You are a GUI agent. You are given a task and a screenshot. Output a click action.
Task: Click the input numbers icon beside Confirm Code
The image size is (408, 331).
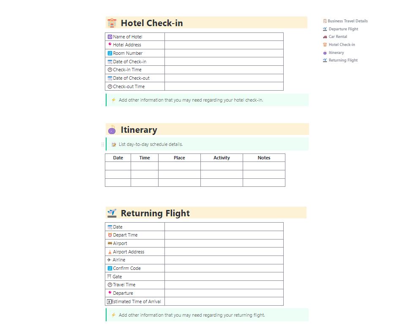click(x=110, y=268)
